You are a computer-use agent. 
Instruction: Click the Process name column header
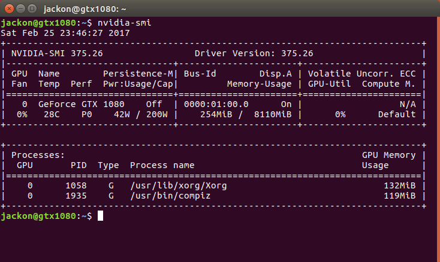tap(162, 166)
